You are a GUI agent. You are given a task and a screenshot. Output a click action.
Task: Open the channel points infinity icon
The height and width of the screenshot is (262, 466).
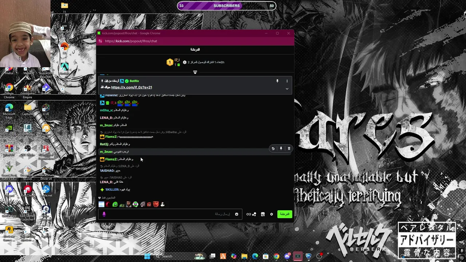click(x=249, y=214)
